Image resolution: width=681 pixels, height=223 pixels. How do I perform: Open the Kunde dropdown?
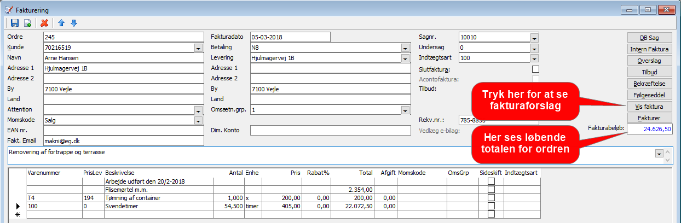tap(198, 48)
